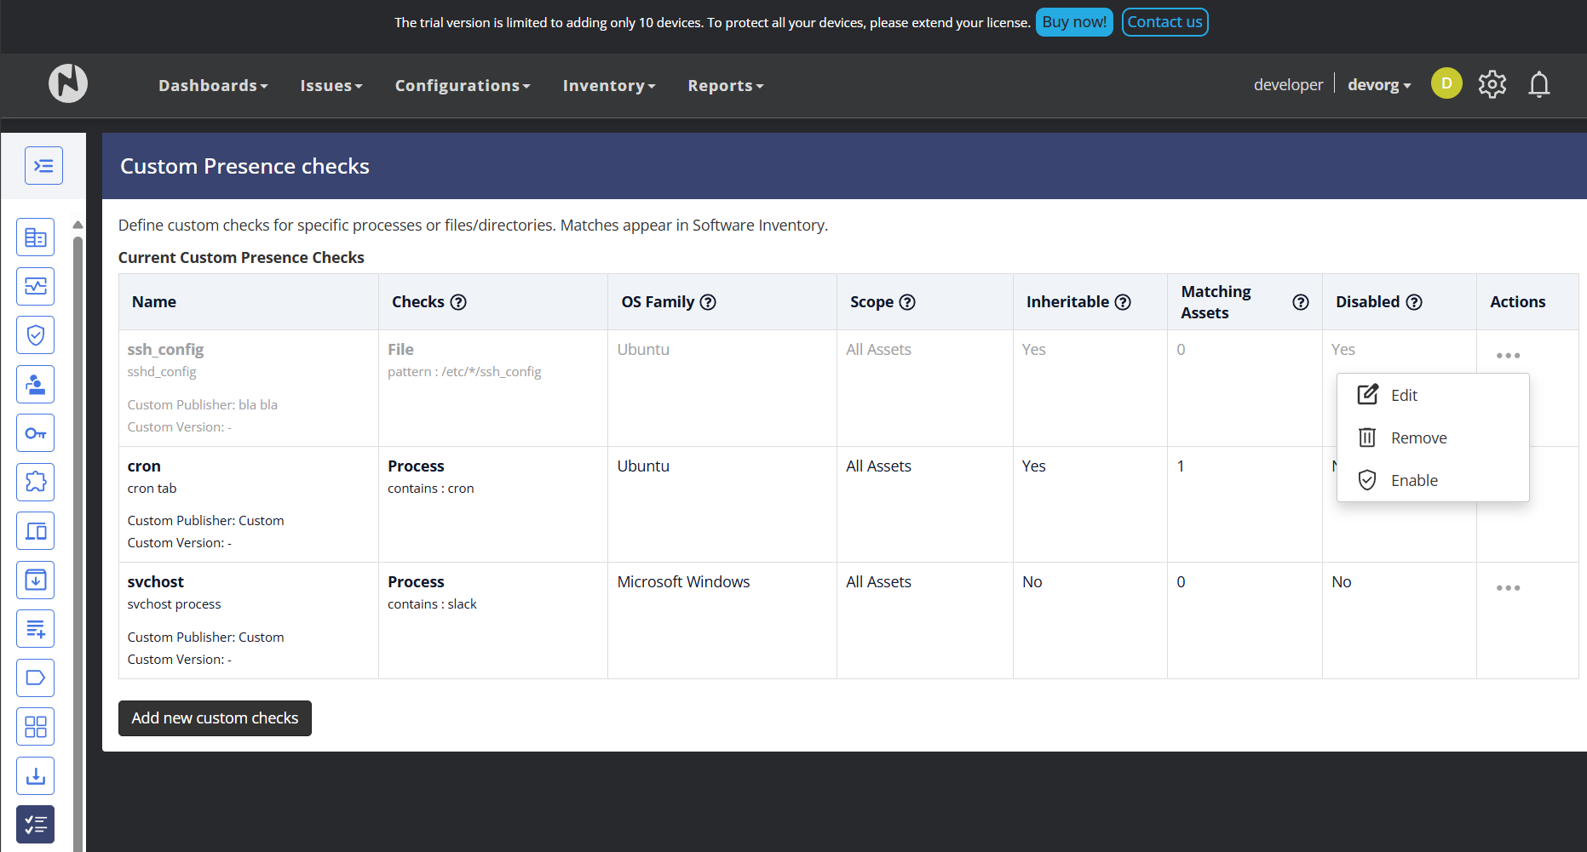Select Edit from the actions menu
Screen dimensions: 1587x852
1404,396
